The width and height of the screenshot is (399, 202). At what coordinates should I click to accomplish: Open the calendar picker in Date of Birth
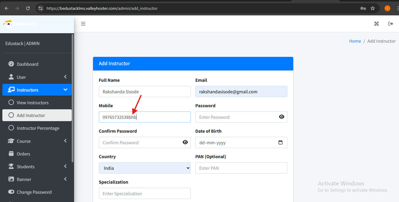[281, 142]
